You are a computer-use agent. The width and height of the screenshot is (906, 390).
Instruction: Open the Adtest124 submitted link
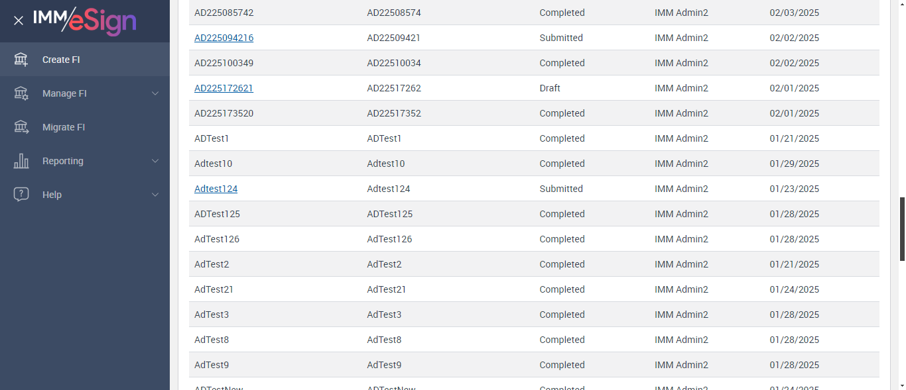click(x=216, y=189)
